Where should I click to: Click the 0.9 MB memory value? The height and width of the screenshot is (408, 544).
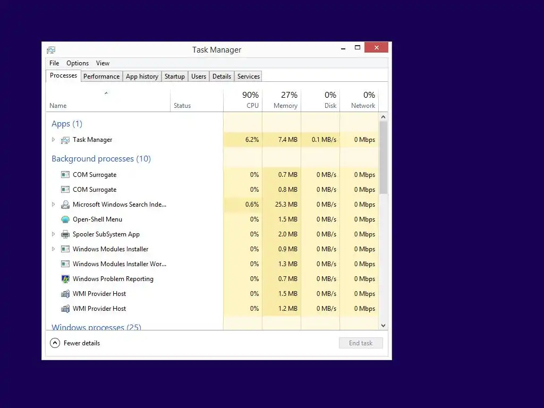[x=287, y=249]
